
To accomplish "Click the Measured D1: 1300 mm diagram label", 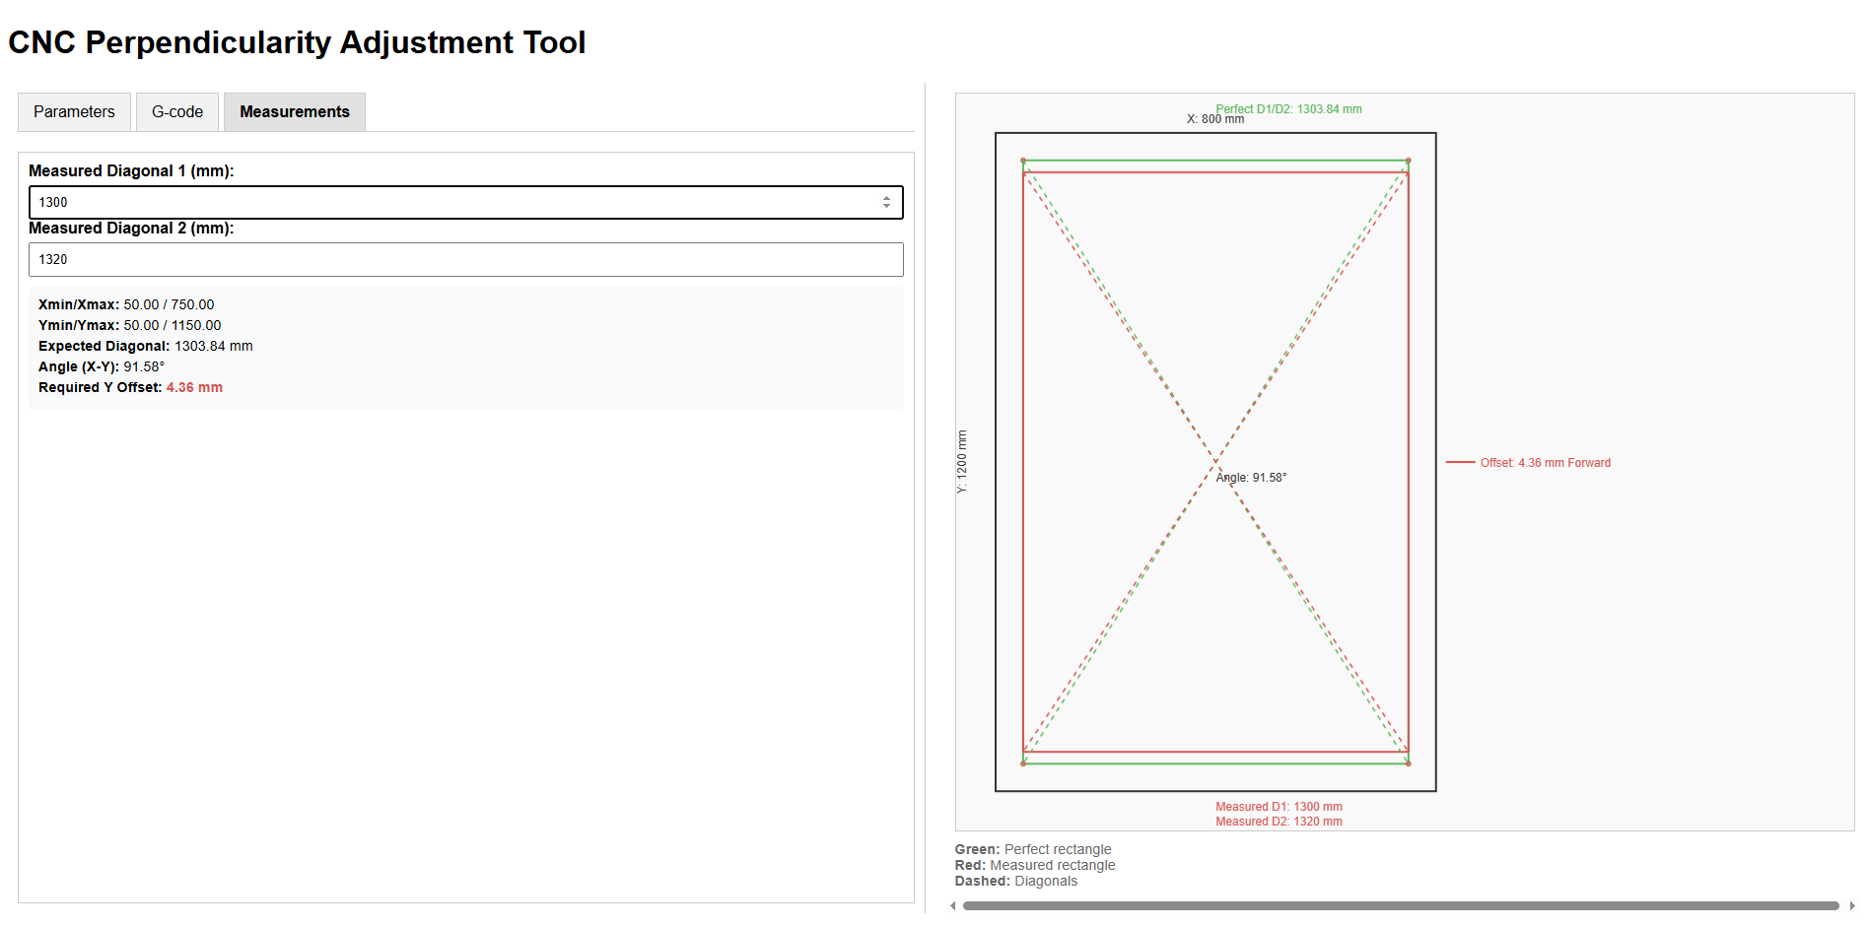I will 1279,807.
